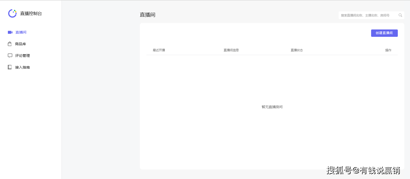Click the 接入指南 book icon
This screenshot has height=179, width=410.
(10, 67)
